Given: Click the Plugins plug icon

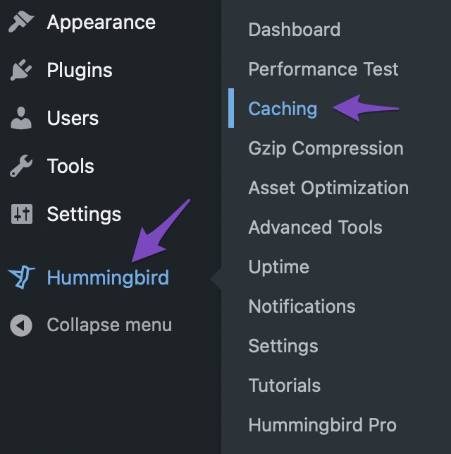Looking at the screenshot, I should pyautogui.click(x=21, y=70).
